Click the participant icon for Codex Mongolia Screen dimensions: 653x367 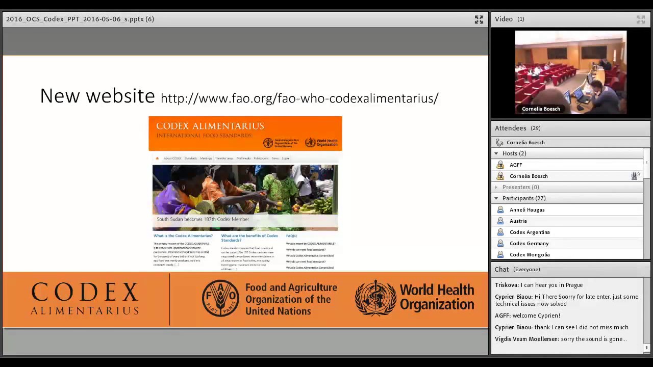click(500, 254)
